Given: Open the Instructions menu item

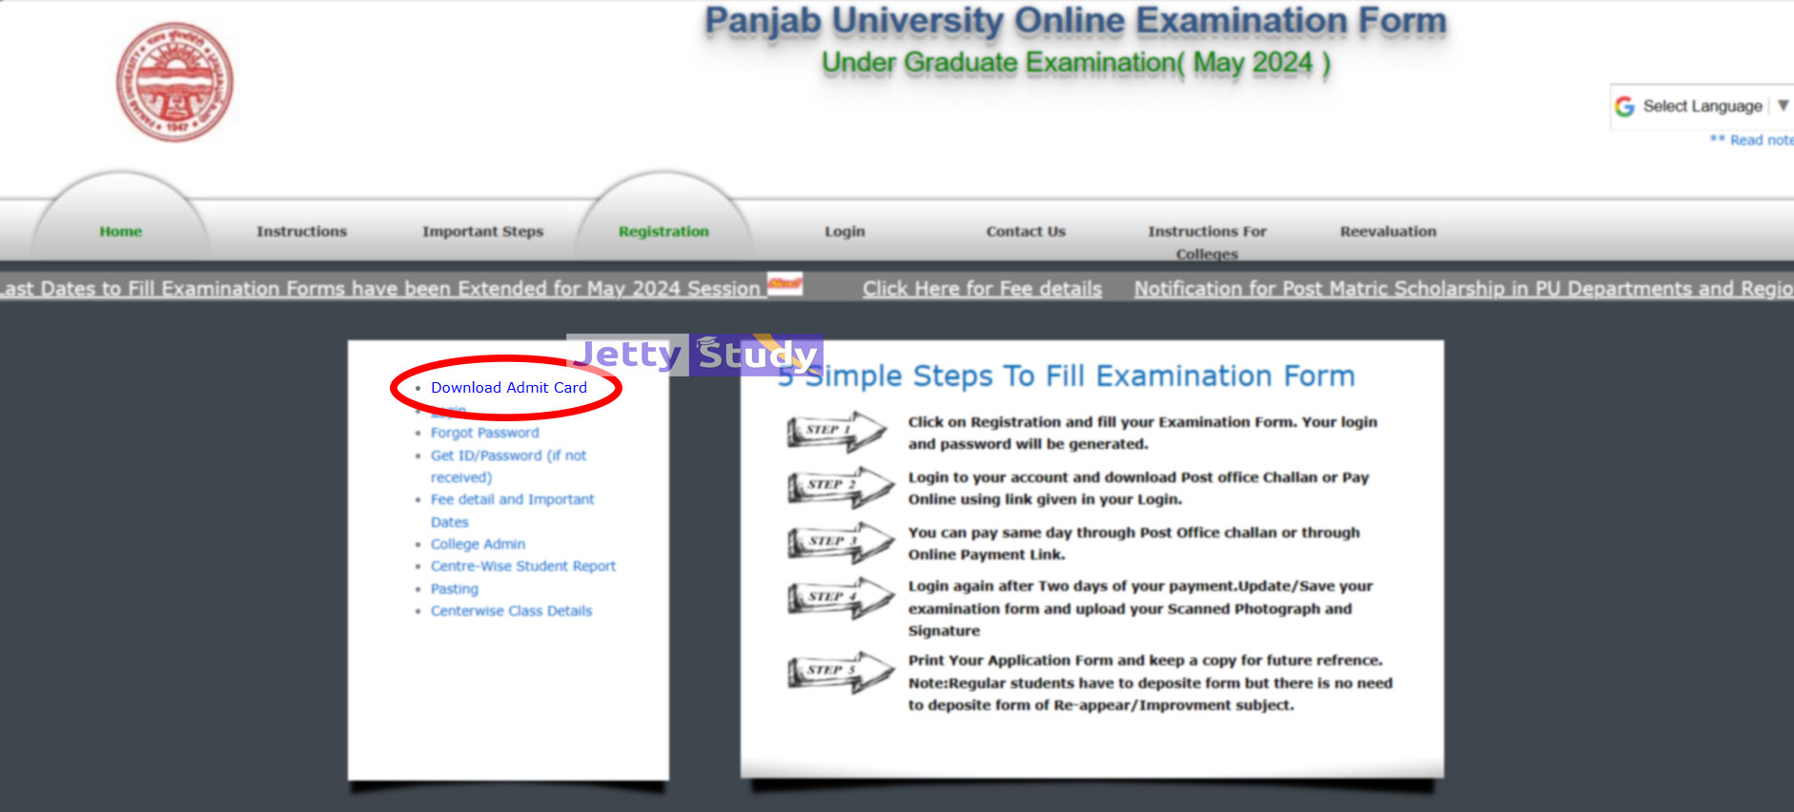Looking at the screenshot, I should (301, 232).
